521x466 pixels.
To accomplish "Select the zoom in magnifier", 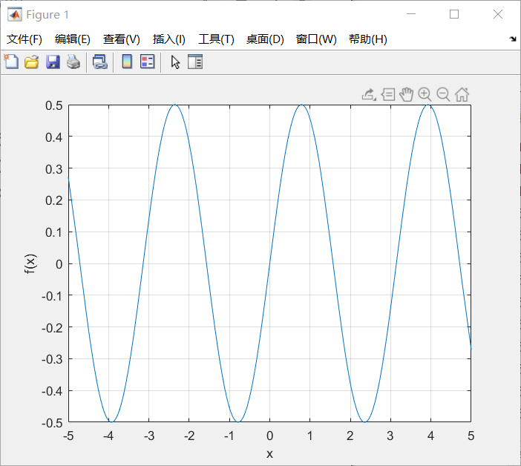I will 425,95.
